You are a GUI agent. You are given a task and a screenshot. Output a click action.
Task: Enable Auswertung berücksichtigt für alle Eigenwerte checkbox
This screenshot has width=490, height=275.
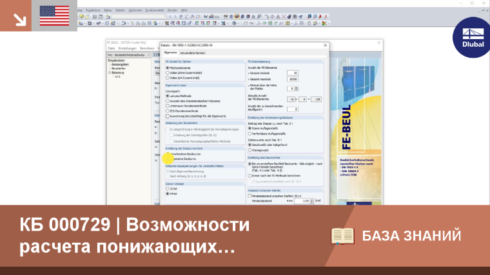(x=168, y=116)
